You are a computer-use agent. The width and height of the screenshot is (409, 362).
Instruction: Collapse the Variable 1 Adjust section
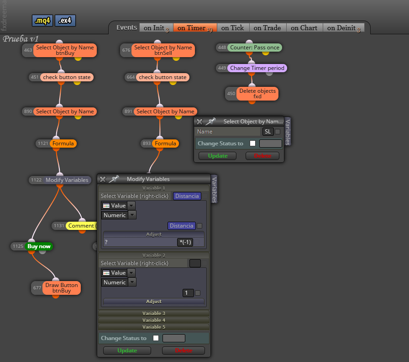pos(154,234)
